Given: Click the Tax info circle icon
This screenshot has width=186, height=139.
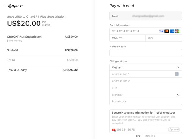Looking at the screenshot, I should tap(14, 60).
